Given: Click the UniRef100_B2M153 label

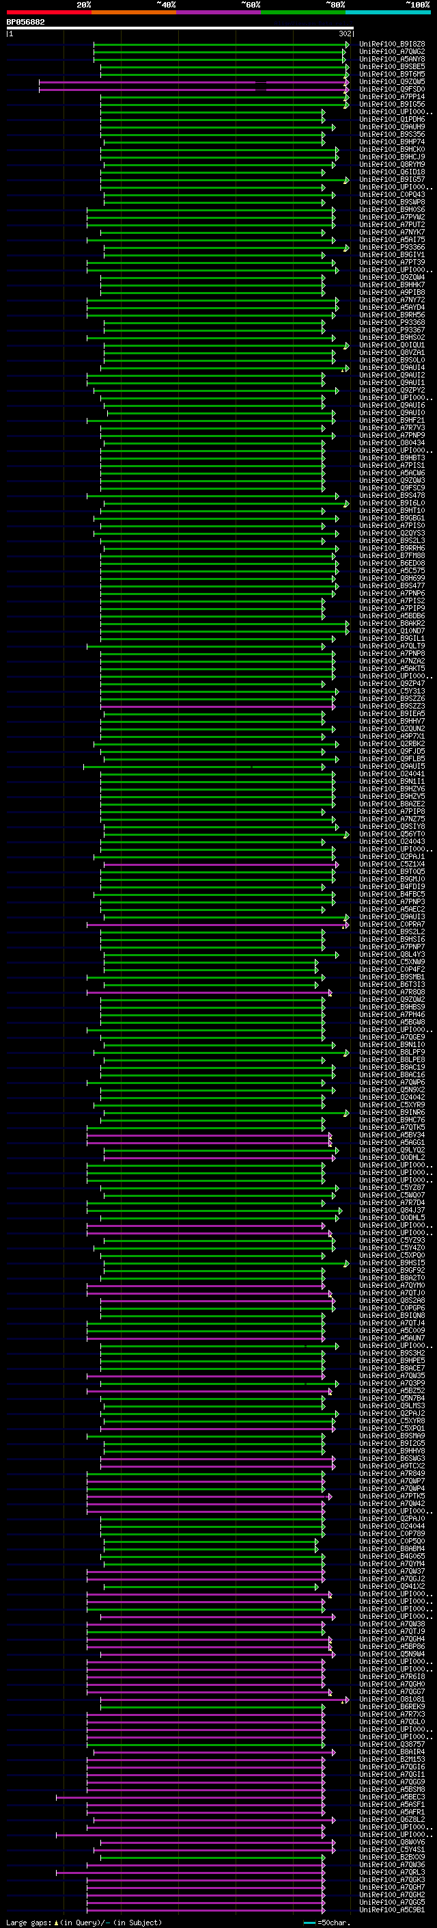Looking at the screenshot, I should click(392, 1760).
